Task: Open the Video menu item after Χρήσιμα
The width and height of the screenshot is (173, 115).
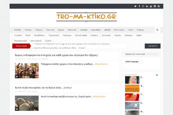Action: tap(139, 35)
